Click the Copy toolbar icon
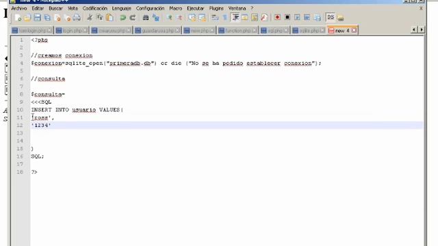The image size is (438, 246). pos(99,18)
